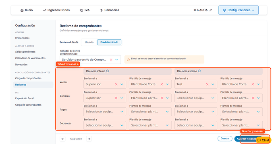
Task: Open Ingresos Brutos from the trend icon
Action: [x=44, y=10]
